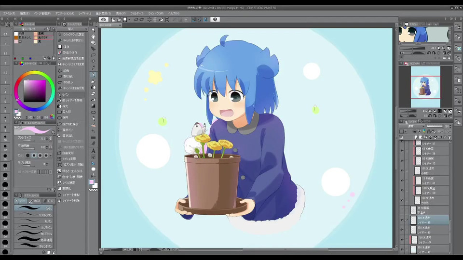Click the Undo arrow in command bar
The image size is (463, 260).
click(x=136, y=19)
